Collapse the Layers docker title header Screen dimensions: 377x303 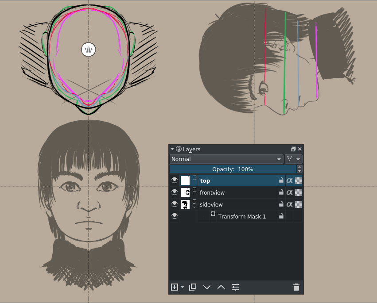[x=173, y=149]
